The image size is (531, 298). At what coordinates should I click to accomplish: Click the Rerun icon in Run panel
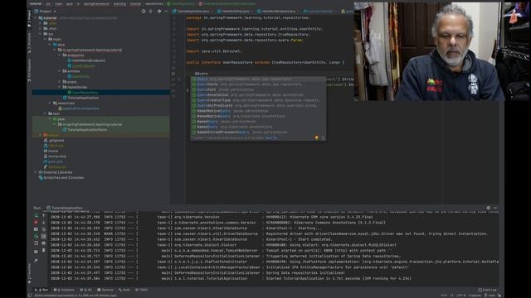coord(36,215)
